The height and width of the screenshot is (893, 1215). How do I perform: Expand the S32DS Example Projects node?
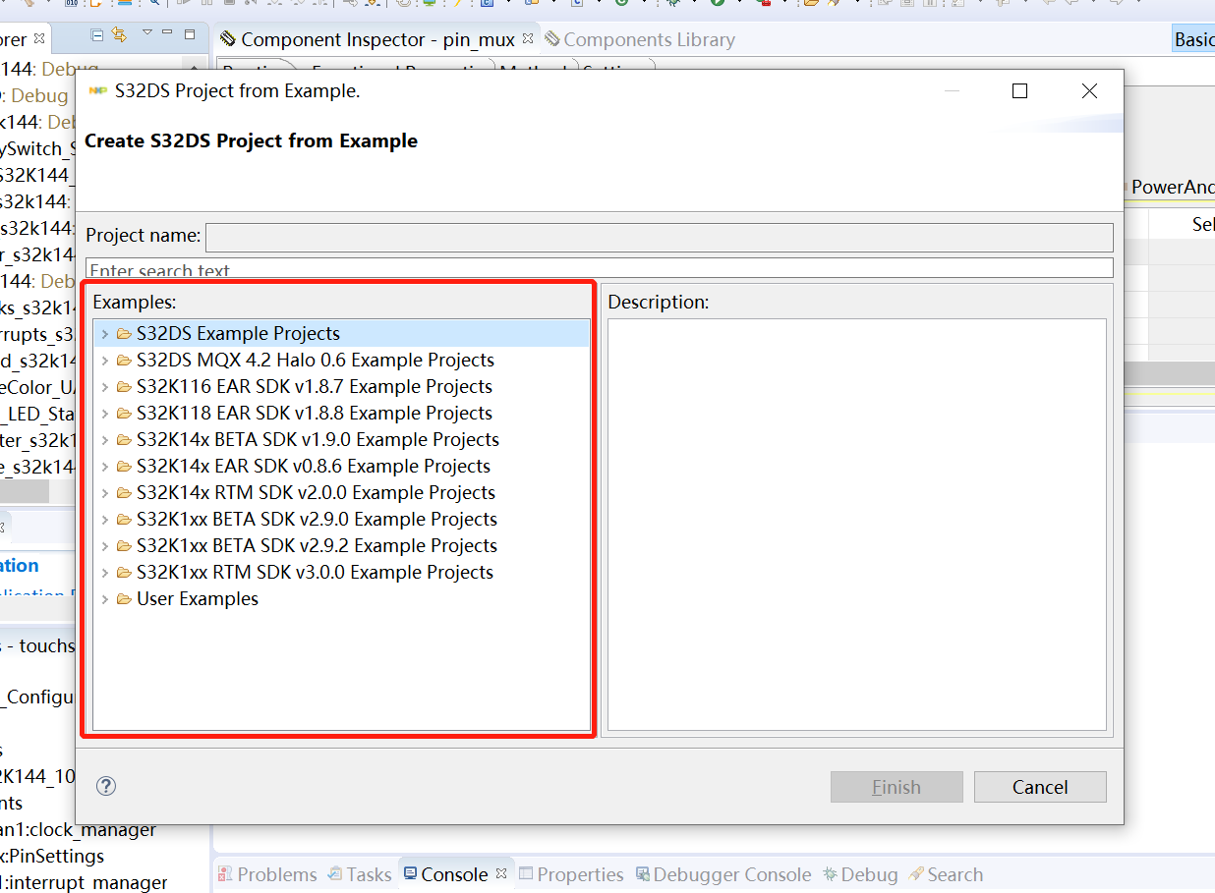point(105,334)
